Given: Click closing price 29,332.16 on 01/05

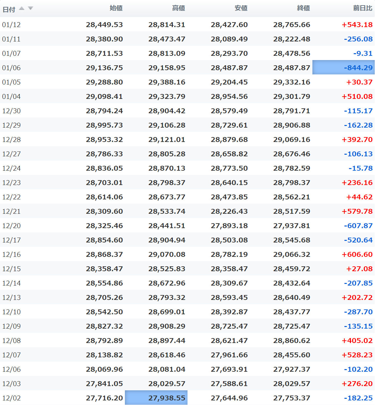Looking at the screenshot, I should coord(292,82).
